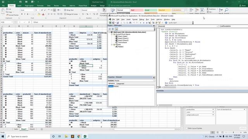Screen dimensions: 248x139
Task: Click the Save icon in VBA toolbar
Action: click(x=117, y=23)
